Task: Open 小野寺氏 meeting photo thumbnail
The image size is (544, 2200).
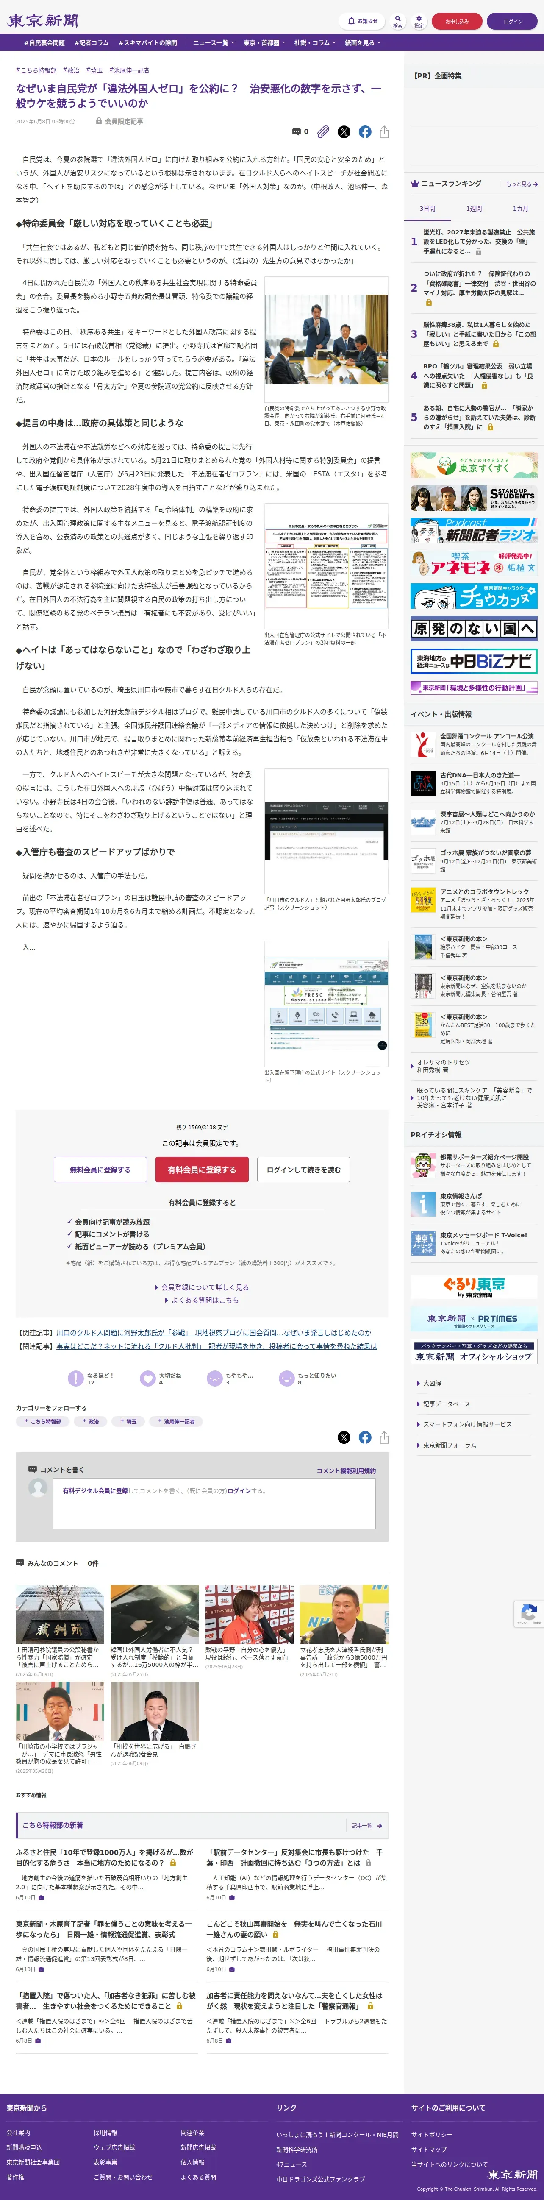Action: click(x=326, y=340)
